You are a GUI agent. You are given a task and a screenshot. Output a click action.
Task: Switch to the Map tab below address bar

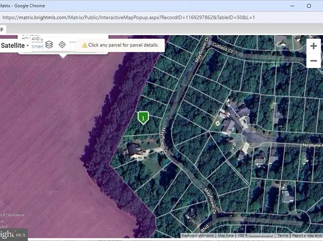[2, 29]
